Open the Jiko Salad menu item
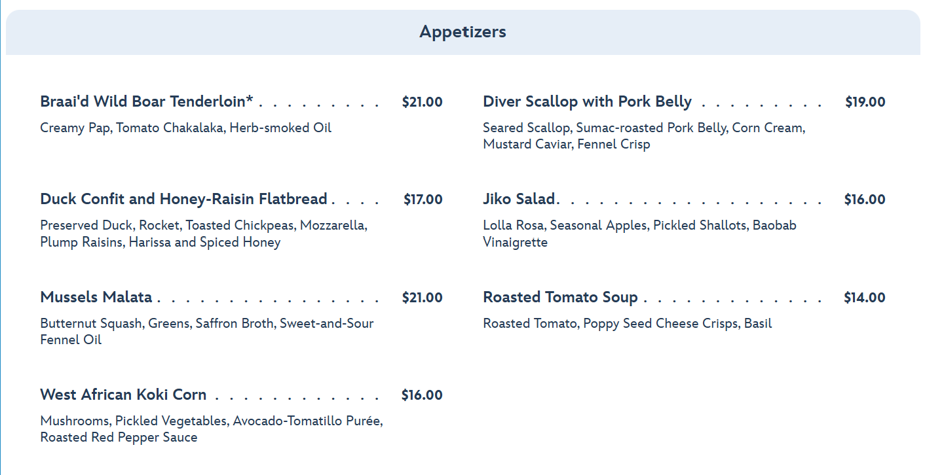Screen dimensions: 925x475 pos(519,200)
